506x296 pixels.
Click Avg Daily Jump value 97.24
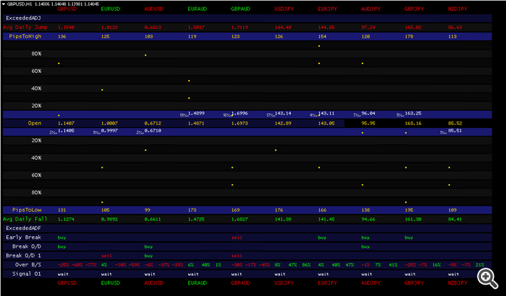coord(368,28)
